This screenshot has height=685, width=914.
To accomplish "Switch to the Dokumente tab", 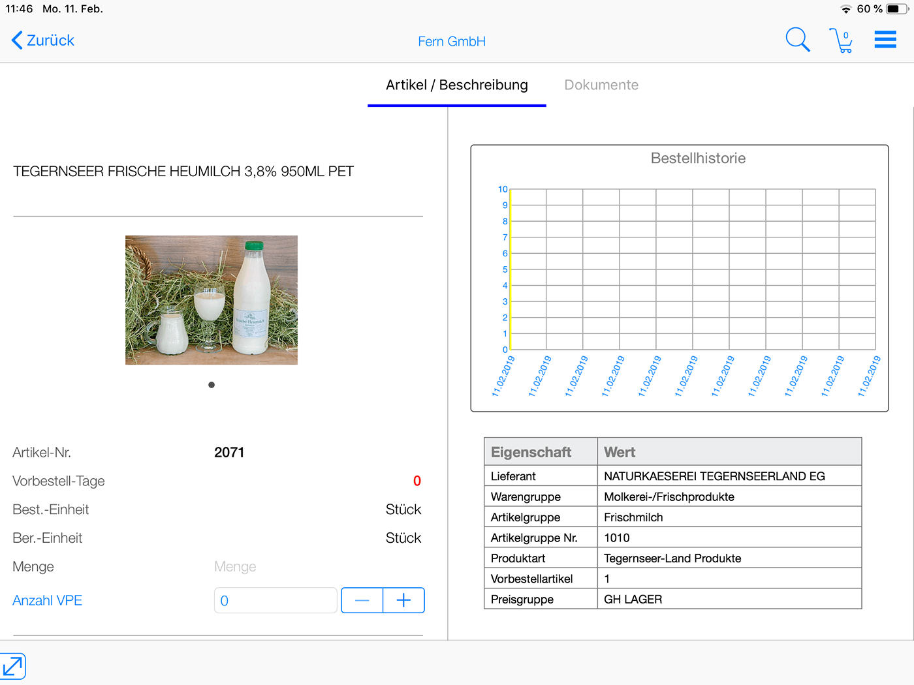I will pos(601,85).
